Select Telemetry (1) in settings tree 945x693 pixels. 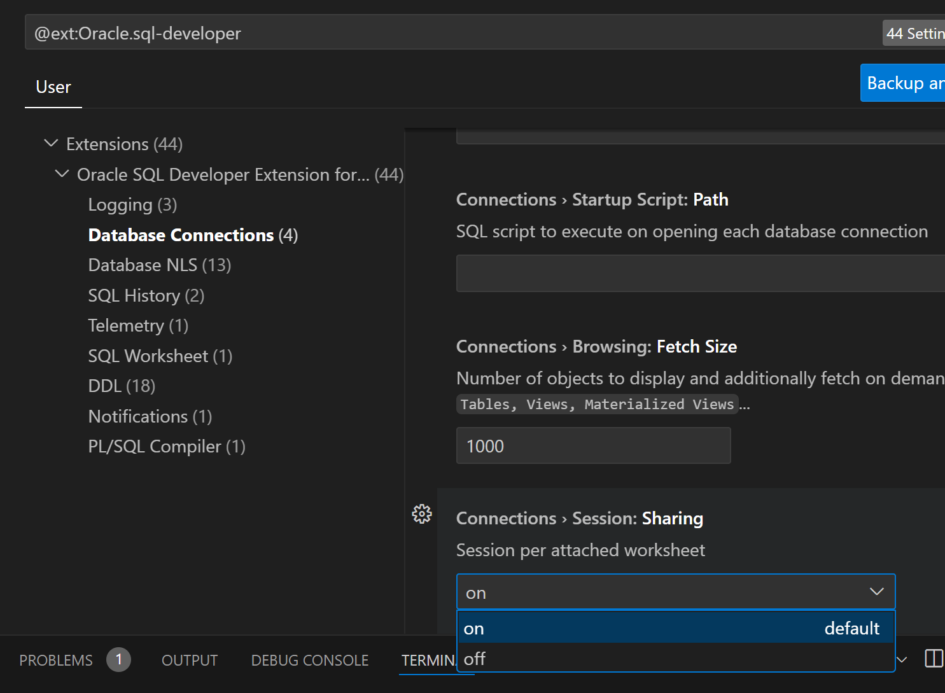pyautogui.click(x=138, y=325)
